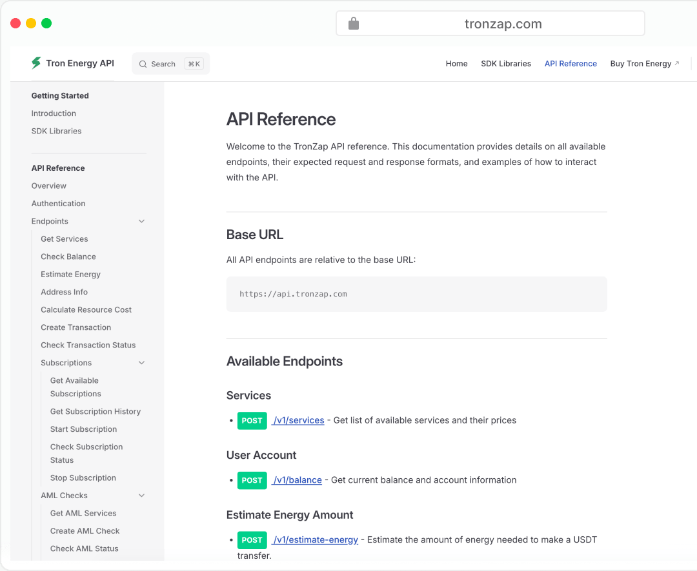Select Endpoints in sidebar
Viewport: 697px width, 571px height.
coord(50,221)
